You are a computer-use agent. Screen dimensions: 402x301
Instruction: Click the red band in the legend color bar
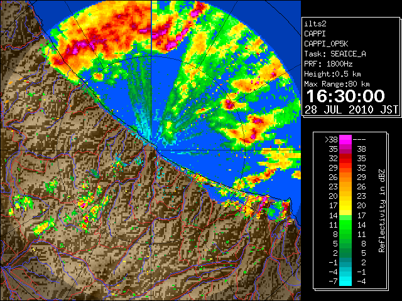coord(345,159)
